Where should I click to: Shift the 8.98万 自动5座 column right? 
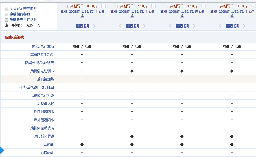[194, 26]
